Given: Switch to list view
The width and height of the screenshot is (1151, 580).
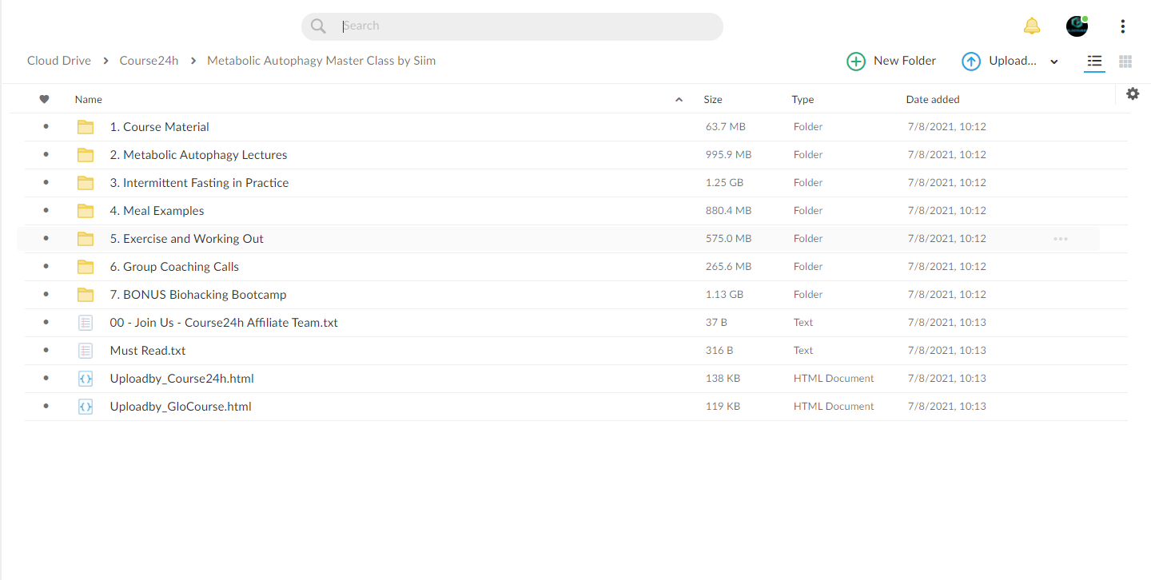Looking at the screenshot, I should (x=1094, y=62).
